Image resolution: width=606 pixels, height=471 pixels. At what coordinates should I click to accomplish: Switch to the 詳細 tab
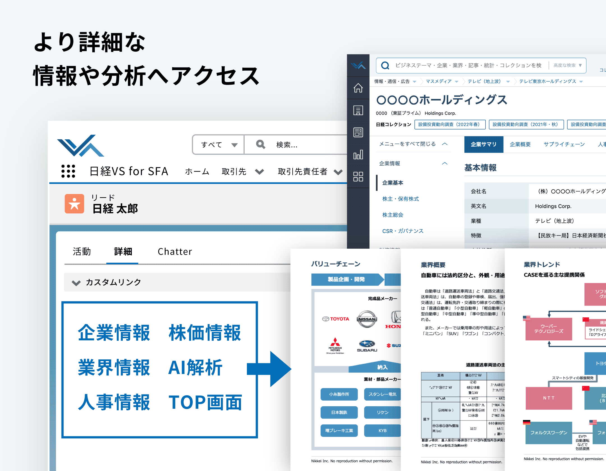click(123, 251)
